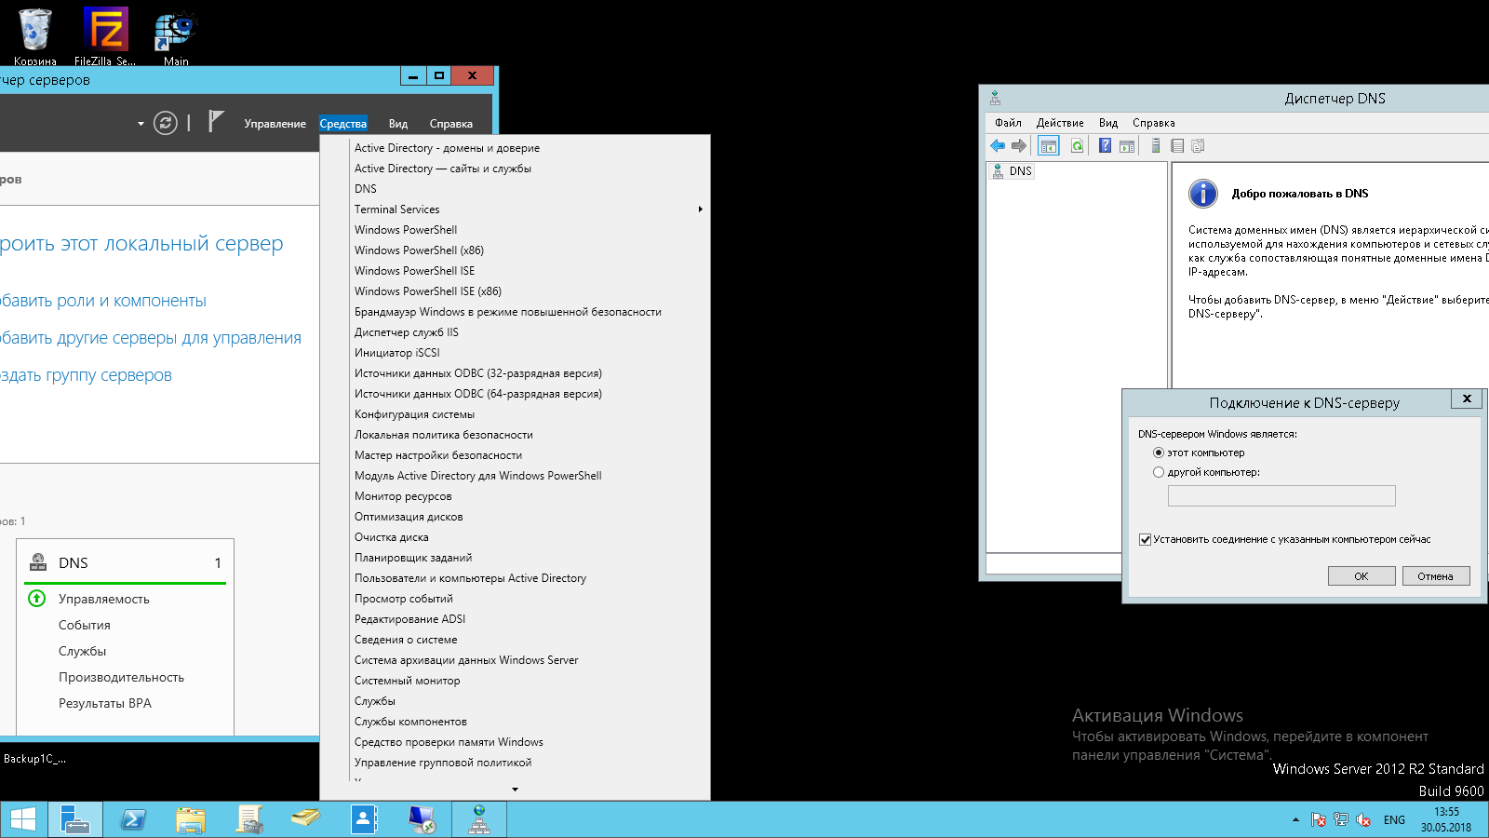The image size is (1489, 838).
Task: Open the Действие menu in DNS Manager
Action: pyautogui.click(x=1060, y=123)
